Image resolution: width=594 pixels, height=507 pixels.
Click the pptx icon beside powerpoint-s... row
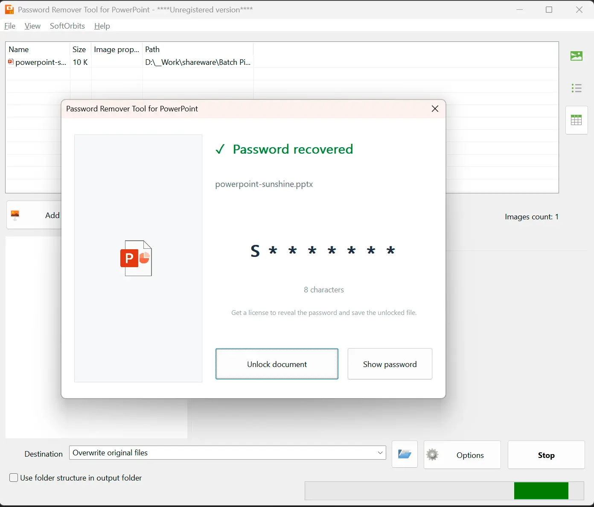pos(11,62)
